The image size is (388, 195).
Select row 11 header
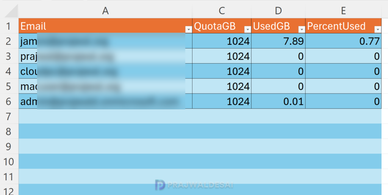(x=9, y=177)
